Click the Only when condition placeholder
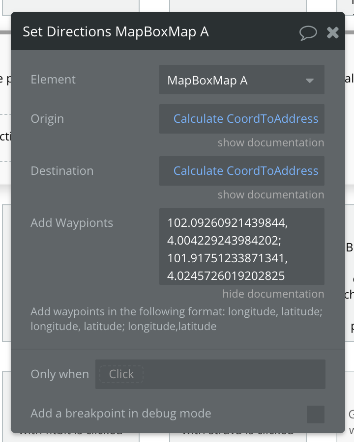The height and width of the screenshot is (442, 354). point(121,374)
